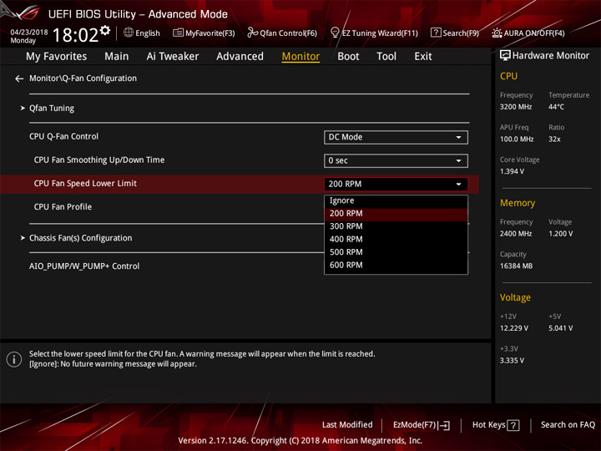Click the back arrow beside Monitor\Q-Fan Configuration

click(19, 79)
